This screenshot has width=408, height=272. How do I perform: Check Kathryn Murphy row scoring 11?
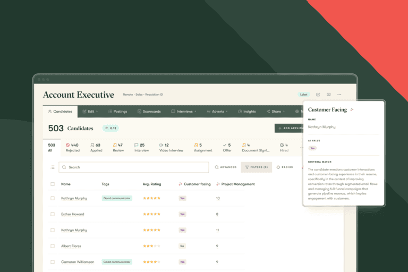tap(53, 230)
